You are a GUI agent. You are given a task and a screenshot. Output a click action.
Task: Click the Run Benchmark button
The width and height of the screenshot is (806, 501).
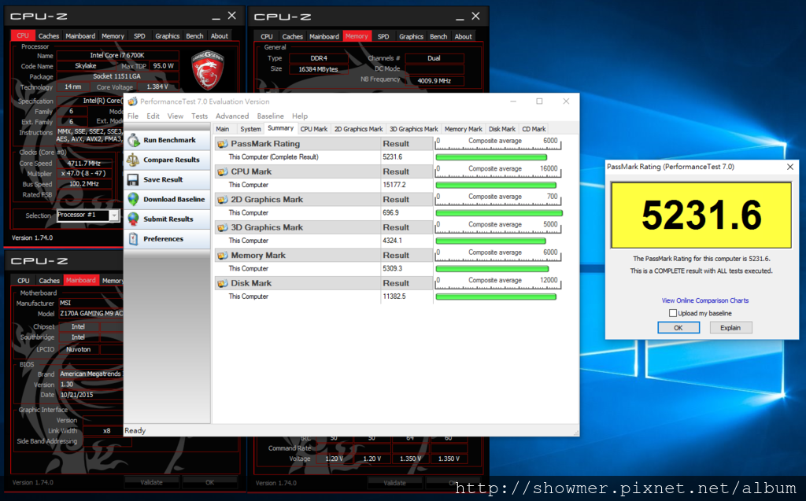(167, 140)
